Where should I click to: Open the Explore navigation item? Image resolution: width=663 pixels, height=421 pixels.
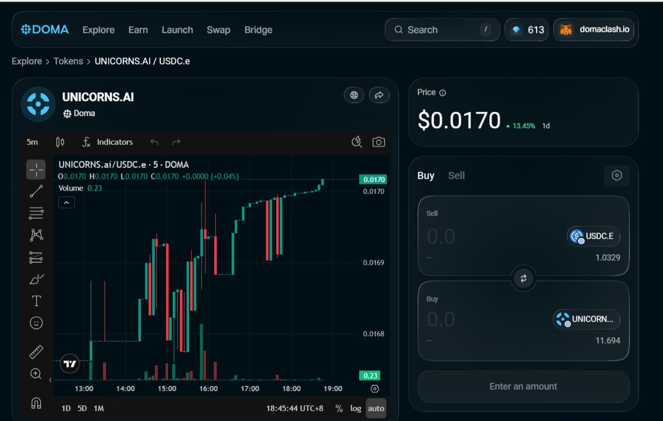(x=98, y=30)
